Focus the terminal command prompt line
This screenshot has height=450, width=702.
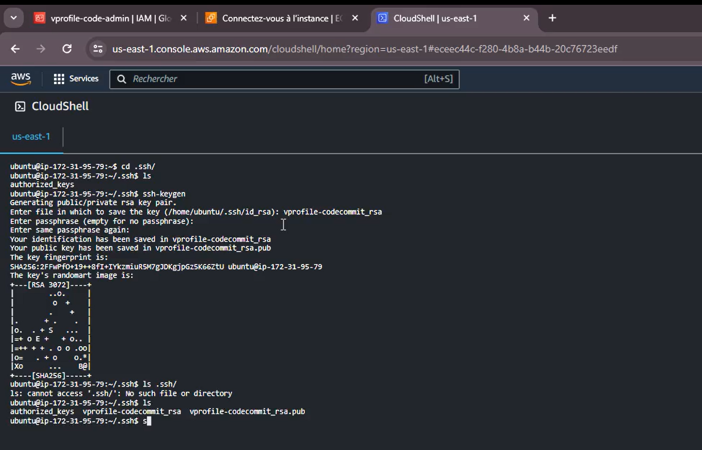coord(80,421)
